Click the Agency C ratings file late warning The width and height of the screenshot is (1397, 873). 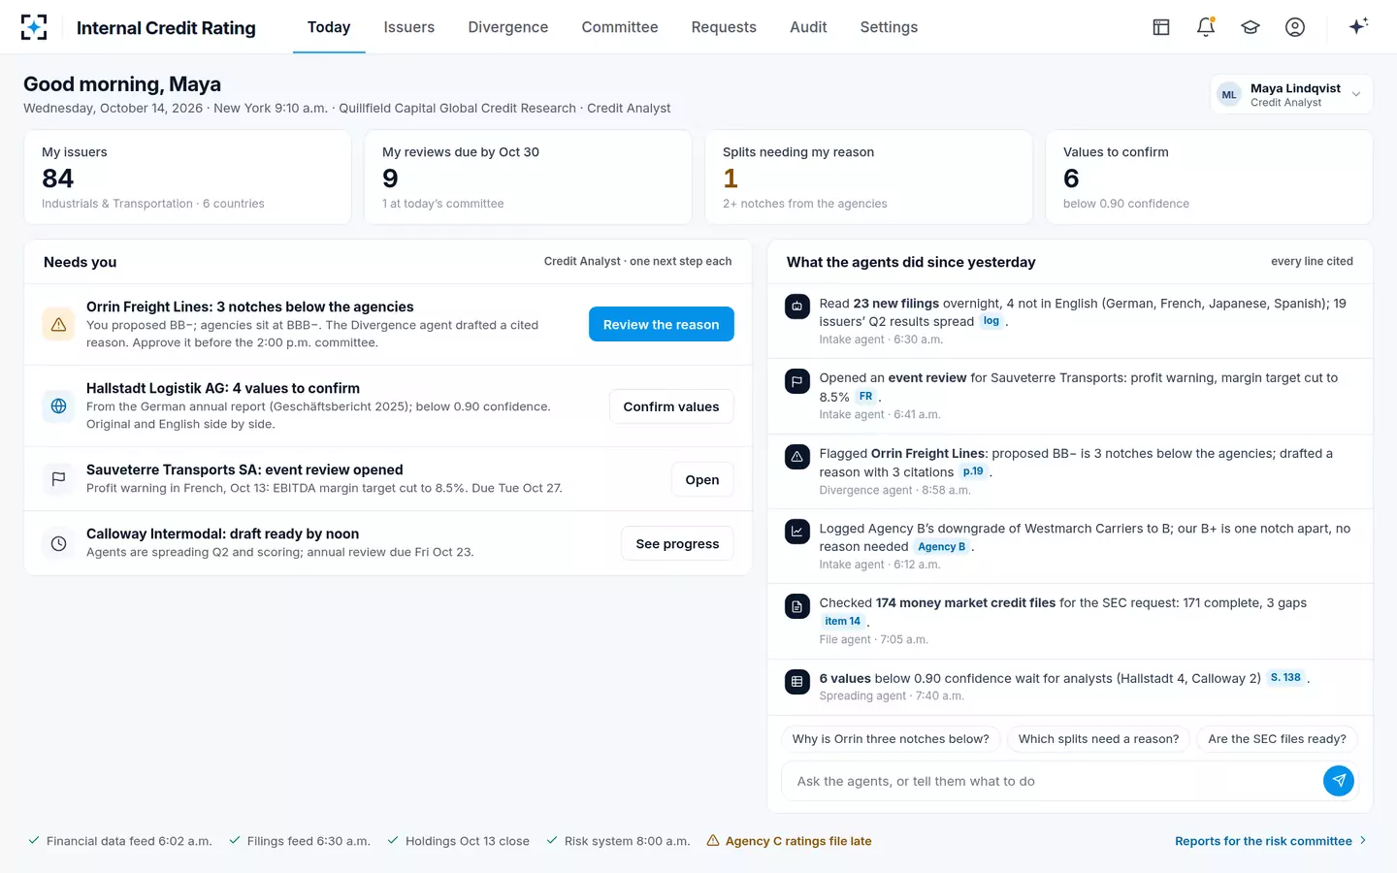click(789, 841)
